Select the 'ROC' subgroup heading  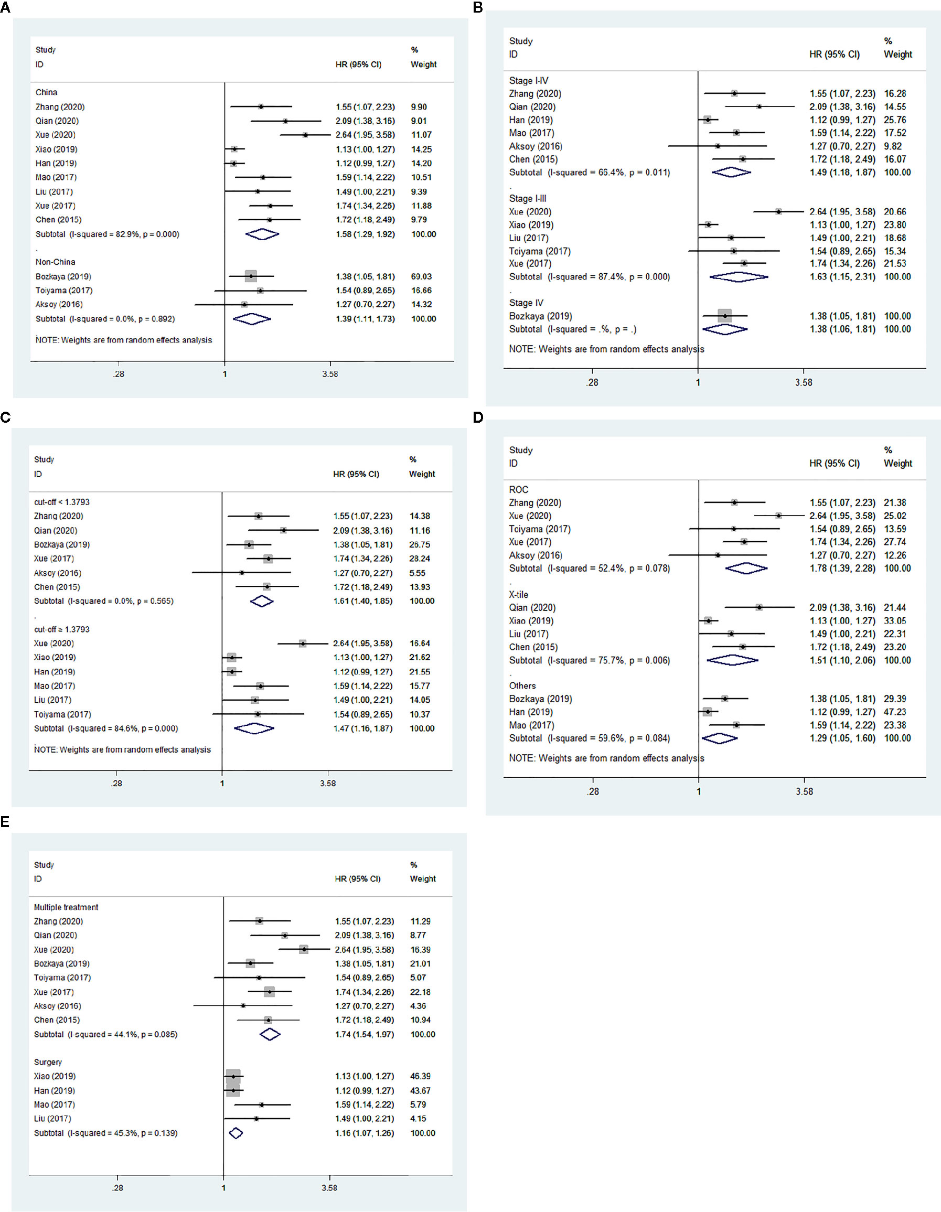519,489
